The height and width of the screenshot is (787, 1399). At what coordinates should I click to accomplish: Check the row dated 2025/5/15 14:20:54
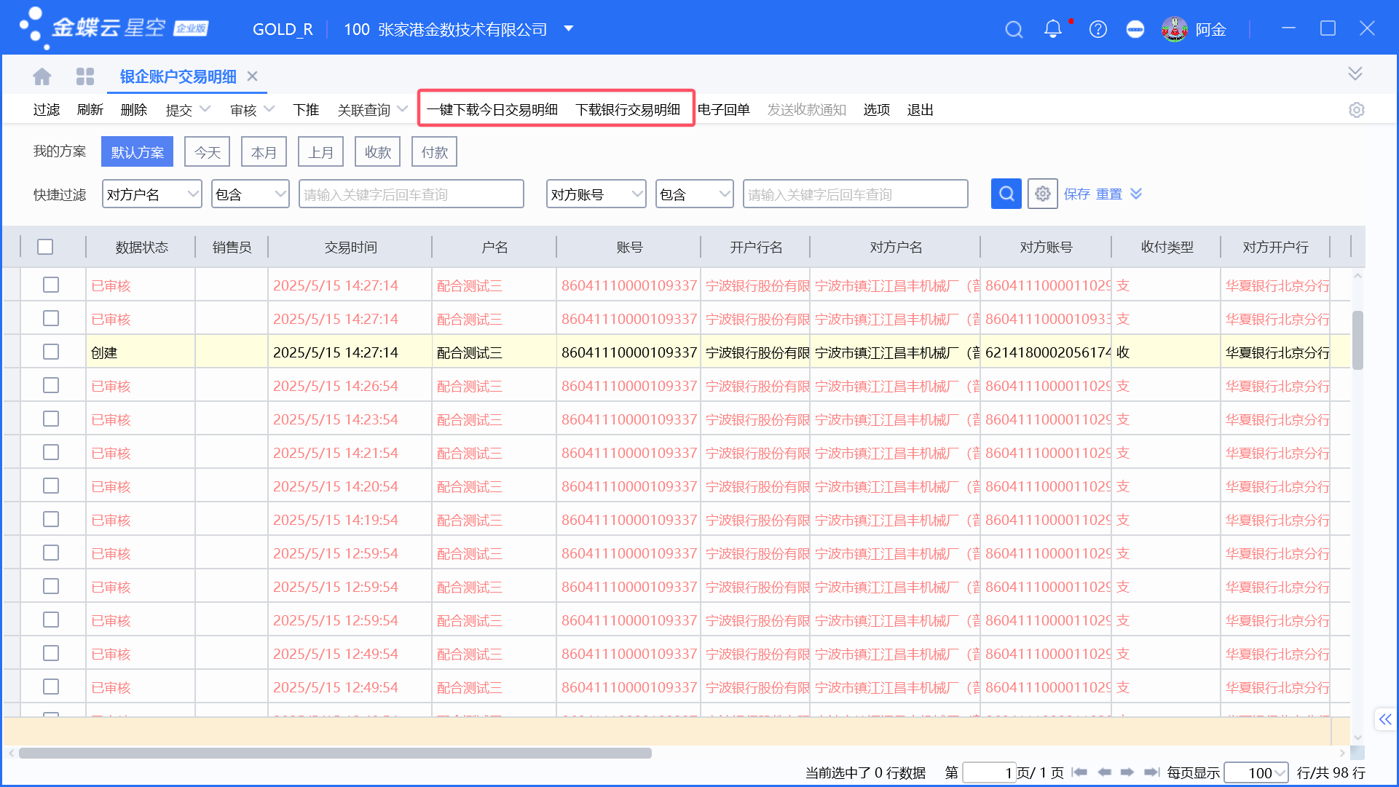click(50, 486)
